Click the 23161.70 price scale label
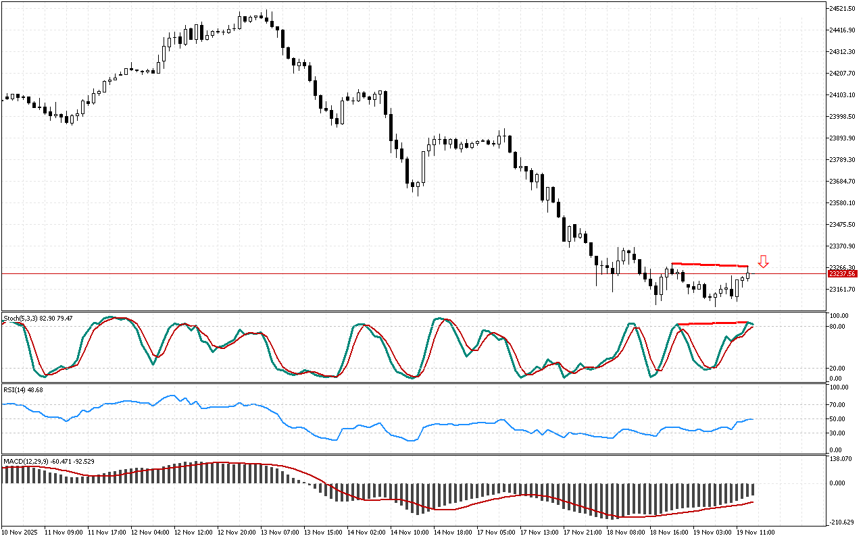The image size is (865, 540). (x=842, y=290)
